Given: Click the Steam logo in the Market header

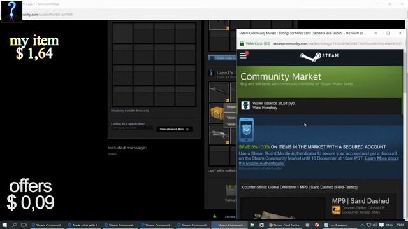Looking at the screenshot, I should [319, 57].
